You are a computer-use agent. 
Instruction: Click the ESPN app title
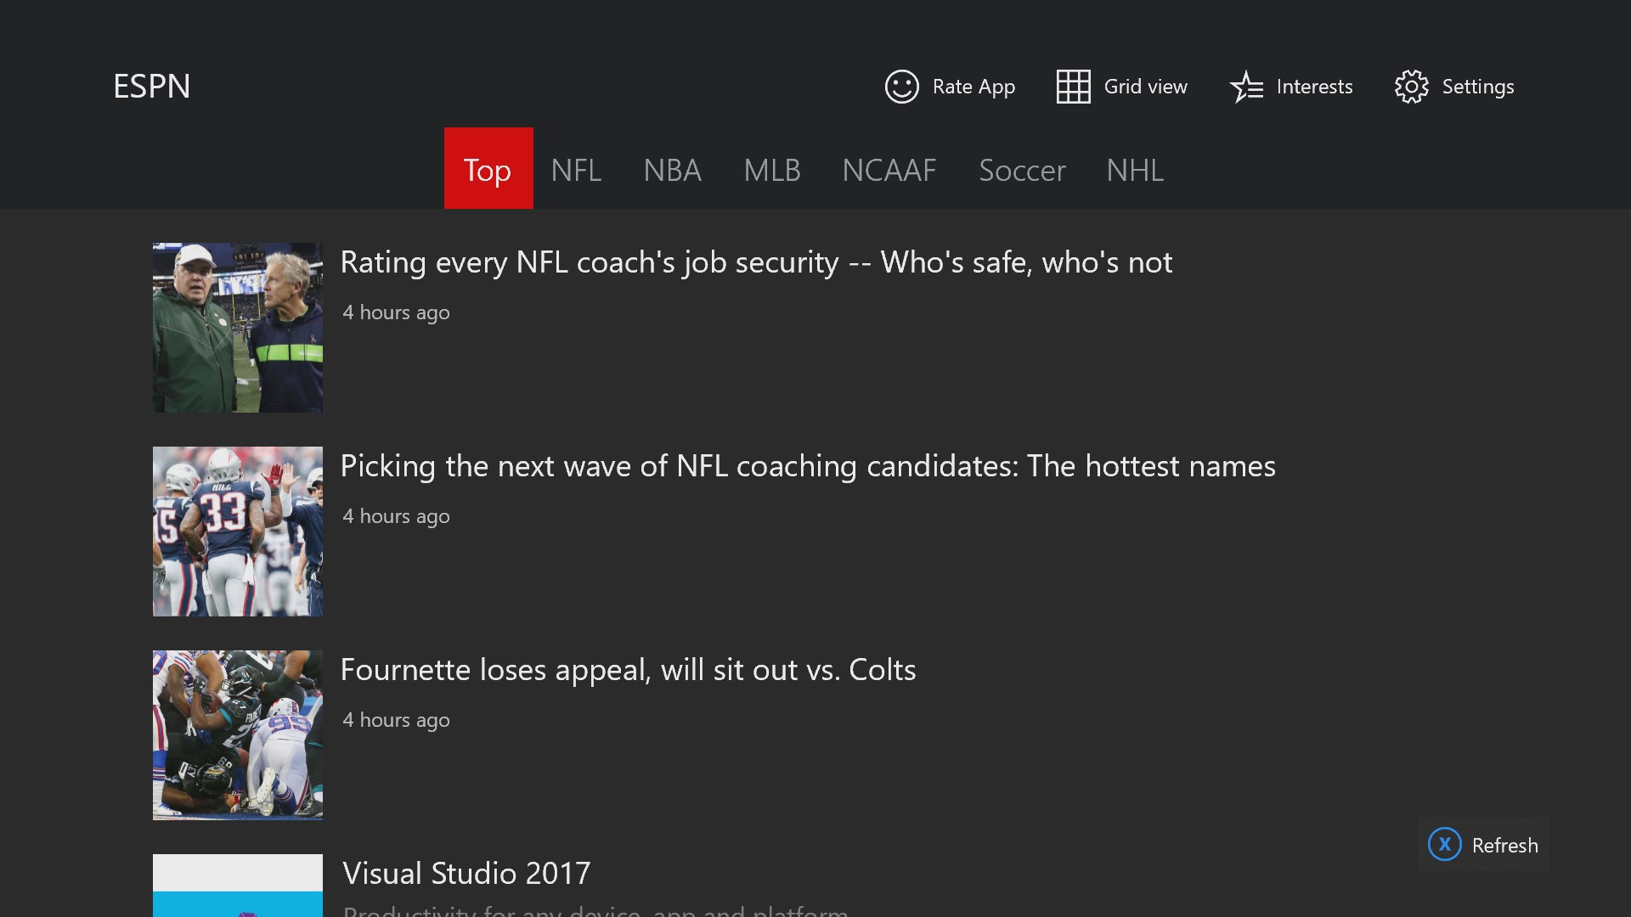tap(152, 87)
